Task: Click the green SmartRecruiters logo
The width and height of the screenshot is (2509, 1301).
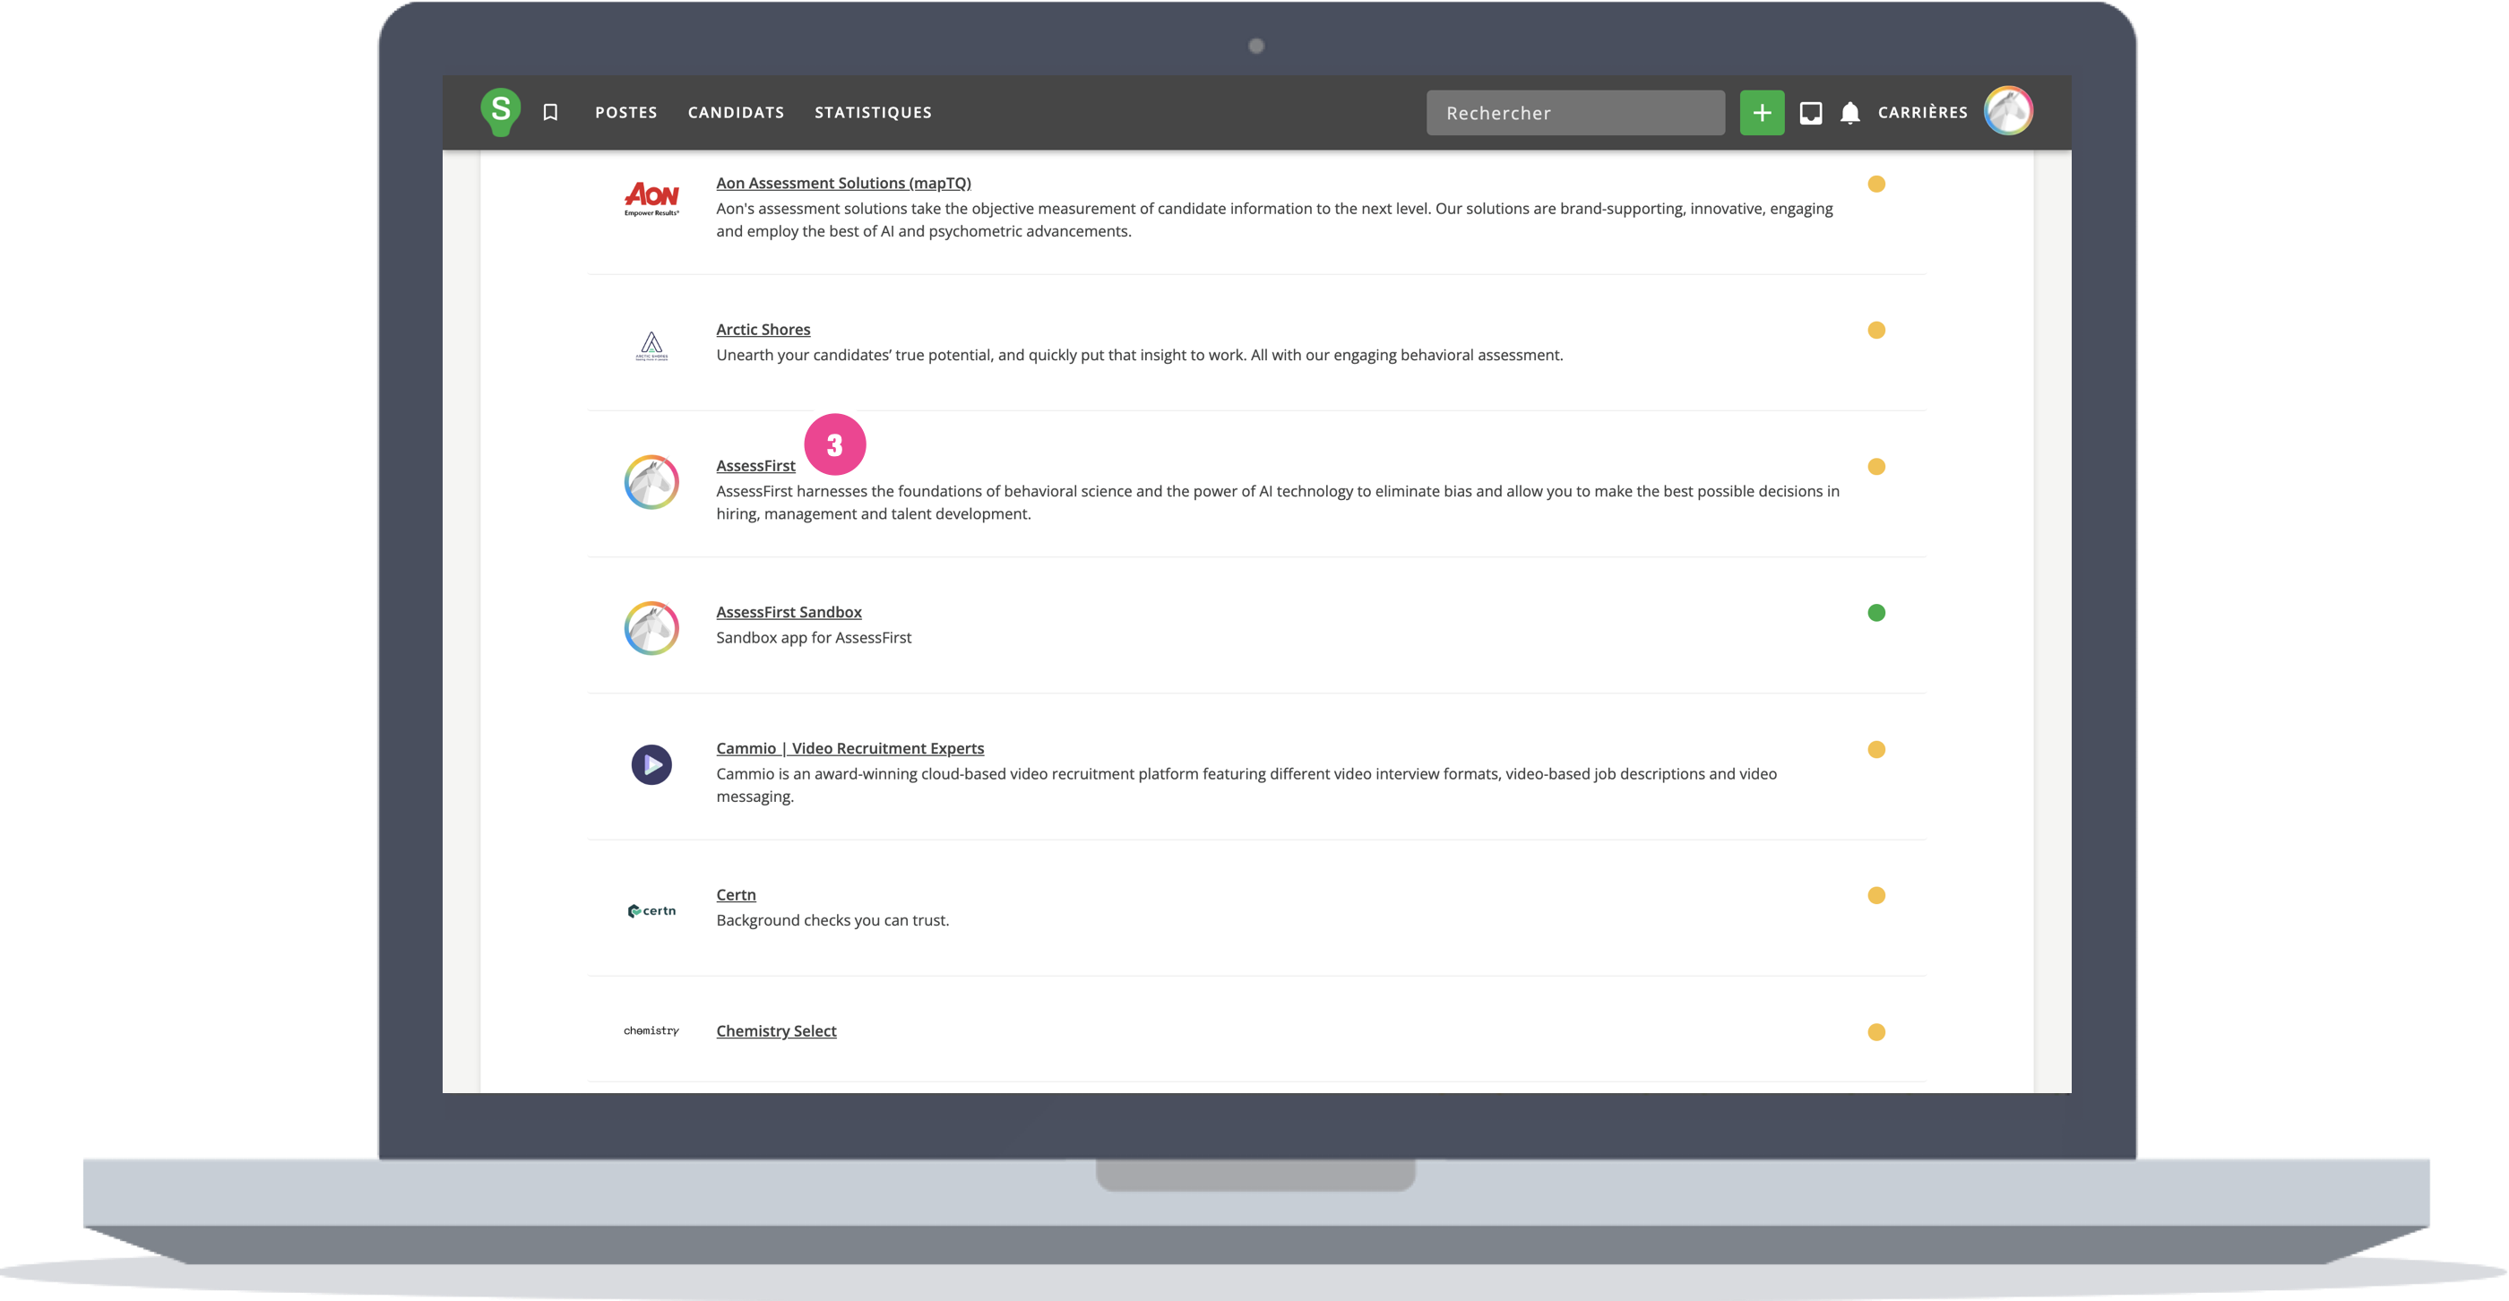Action: pos(501,111)
